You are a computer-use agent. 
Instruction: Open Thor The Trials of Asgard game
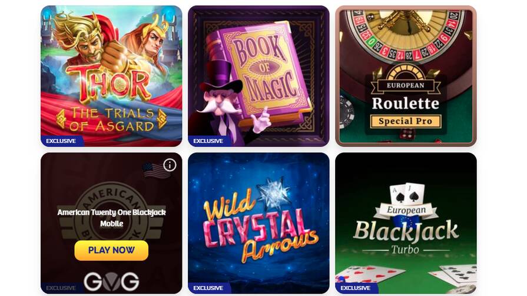pyautogui.click(x=111, y=76)
